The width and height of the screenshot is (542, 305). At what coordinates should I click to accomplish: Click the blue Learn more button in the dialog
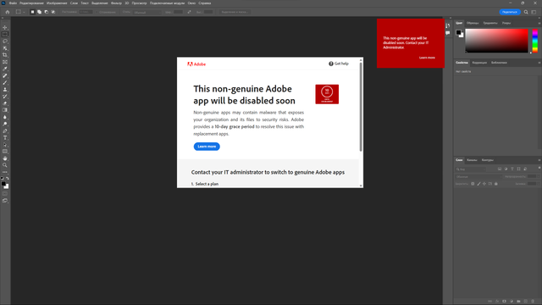tap(207, 147)
